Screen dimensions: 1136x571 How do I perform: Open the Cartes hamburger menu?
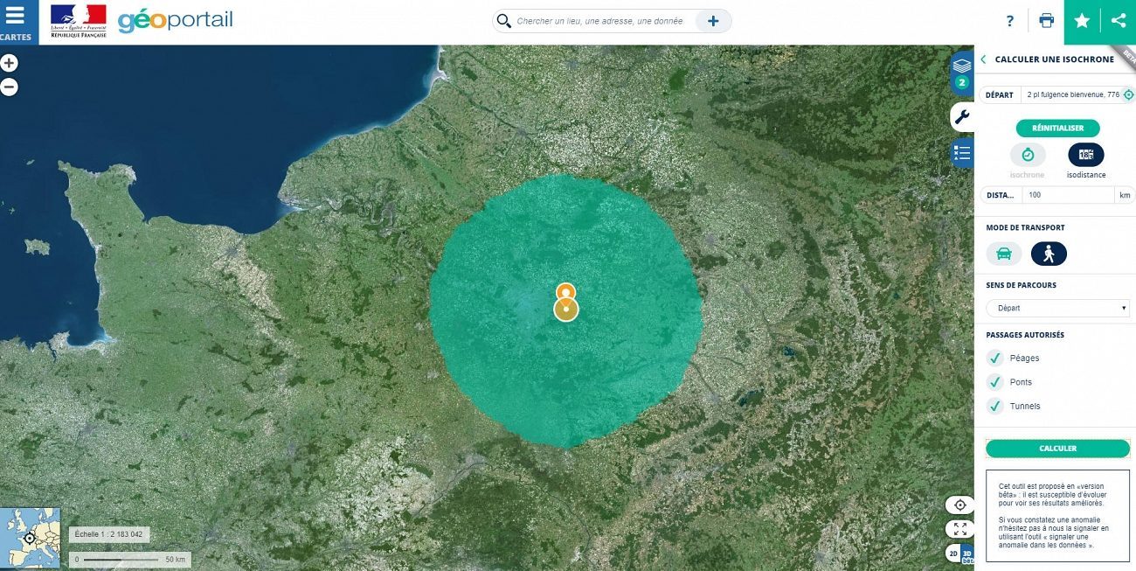tap(16, 22)
